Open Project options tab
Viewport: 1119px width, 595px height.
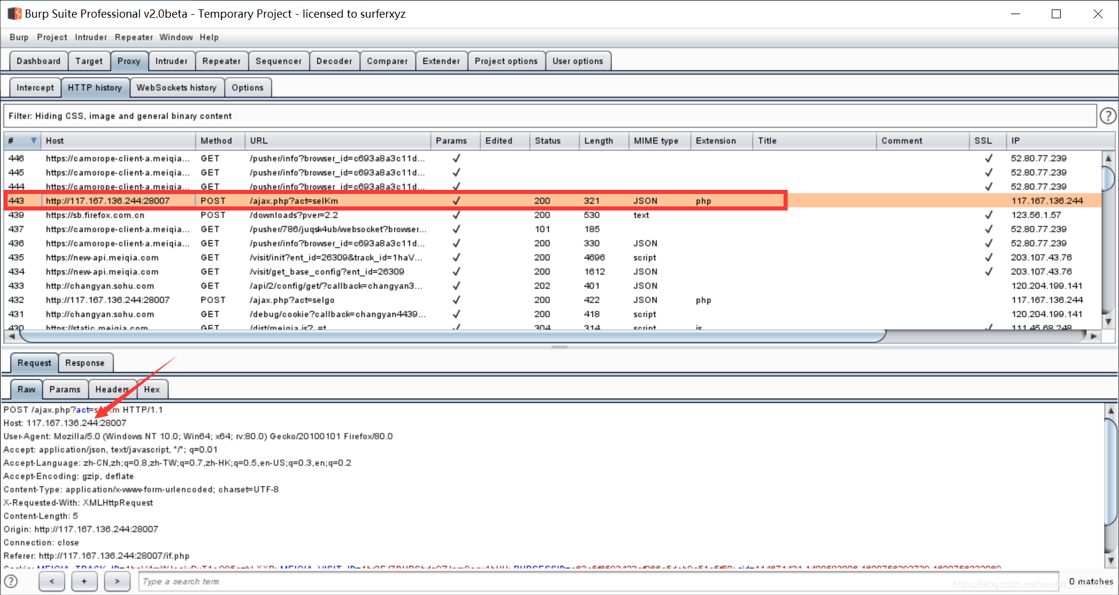tap(506, 61)
